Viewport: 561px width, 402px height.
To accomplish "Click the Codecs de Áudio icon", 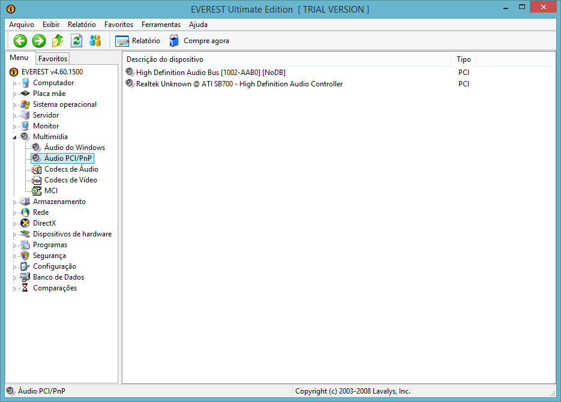I will coord(37,169).
